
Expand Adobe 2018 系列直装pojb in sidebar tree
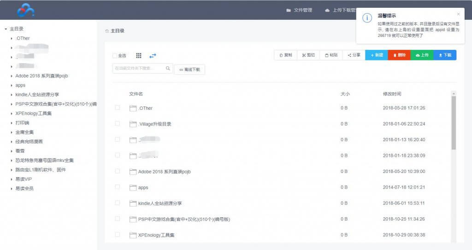11,76
